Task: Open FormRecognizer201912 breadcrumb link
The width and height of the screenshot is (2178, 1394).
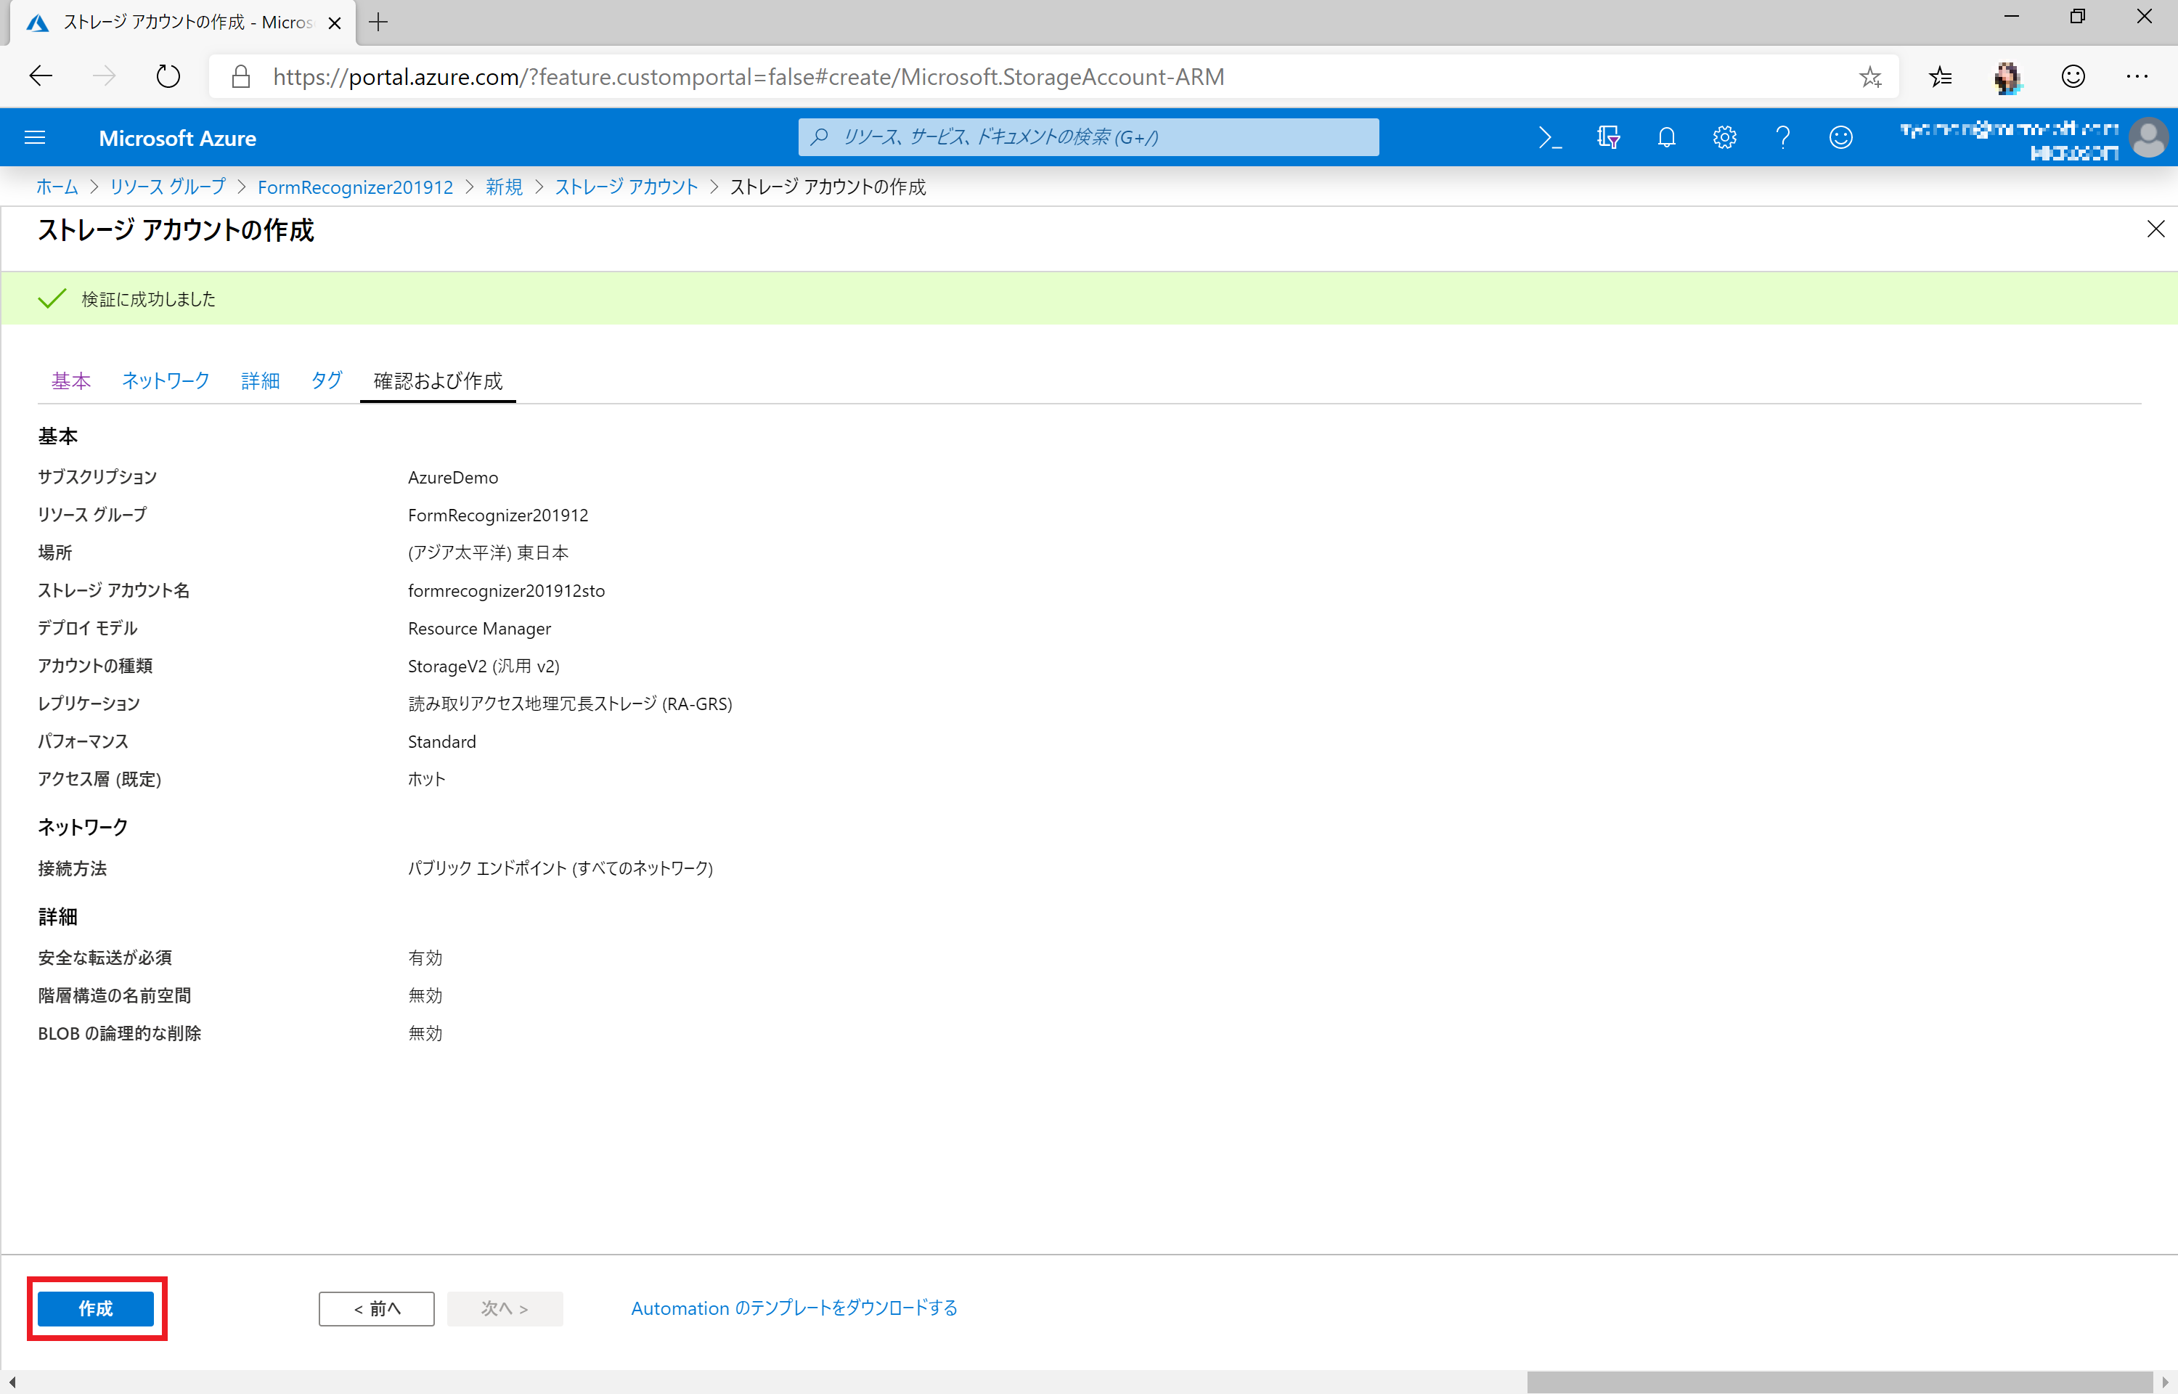Action: coord(355,187)
